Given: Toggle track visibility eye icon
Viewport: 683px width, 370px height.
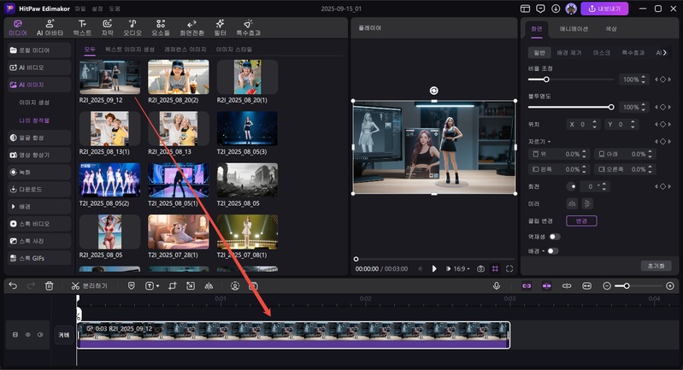Looking at the screenshot, I should (27, 335).
